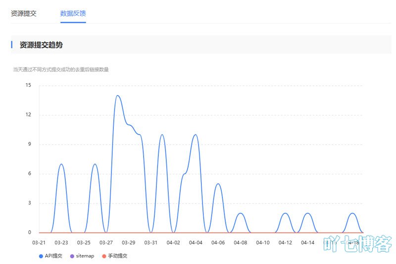
Task: Click the purple sitemap legend dot
Action: (x=72, y=256)
